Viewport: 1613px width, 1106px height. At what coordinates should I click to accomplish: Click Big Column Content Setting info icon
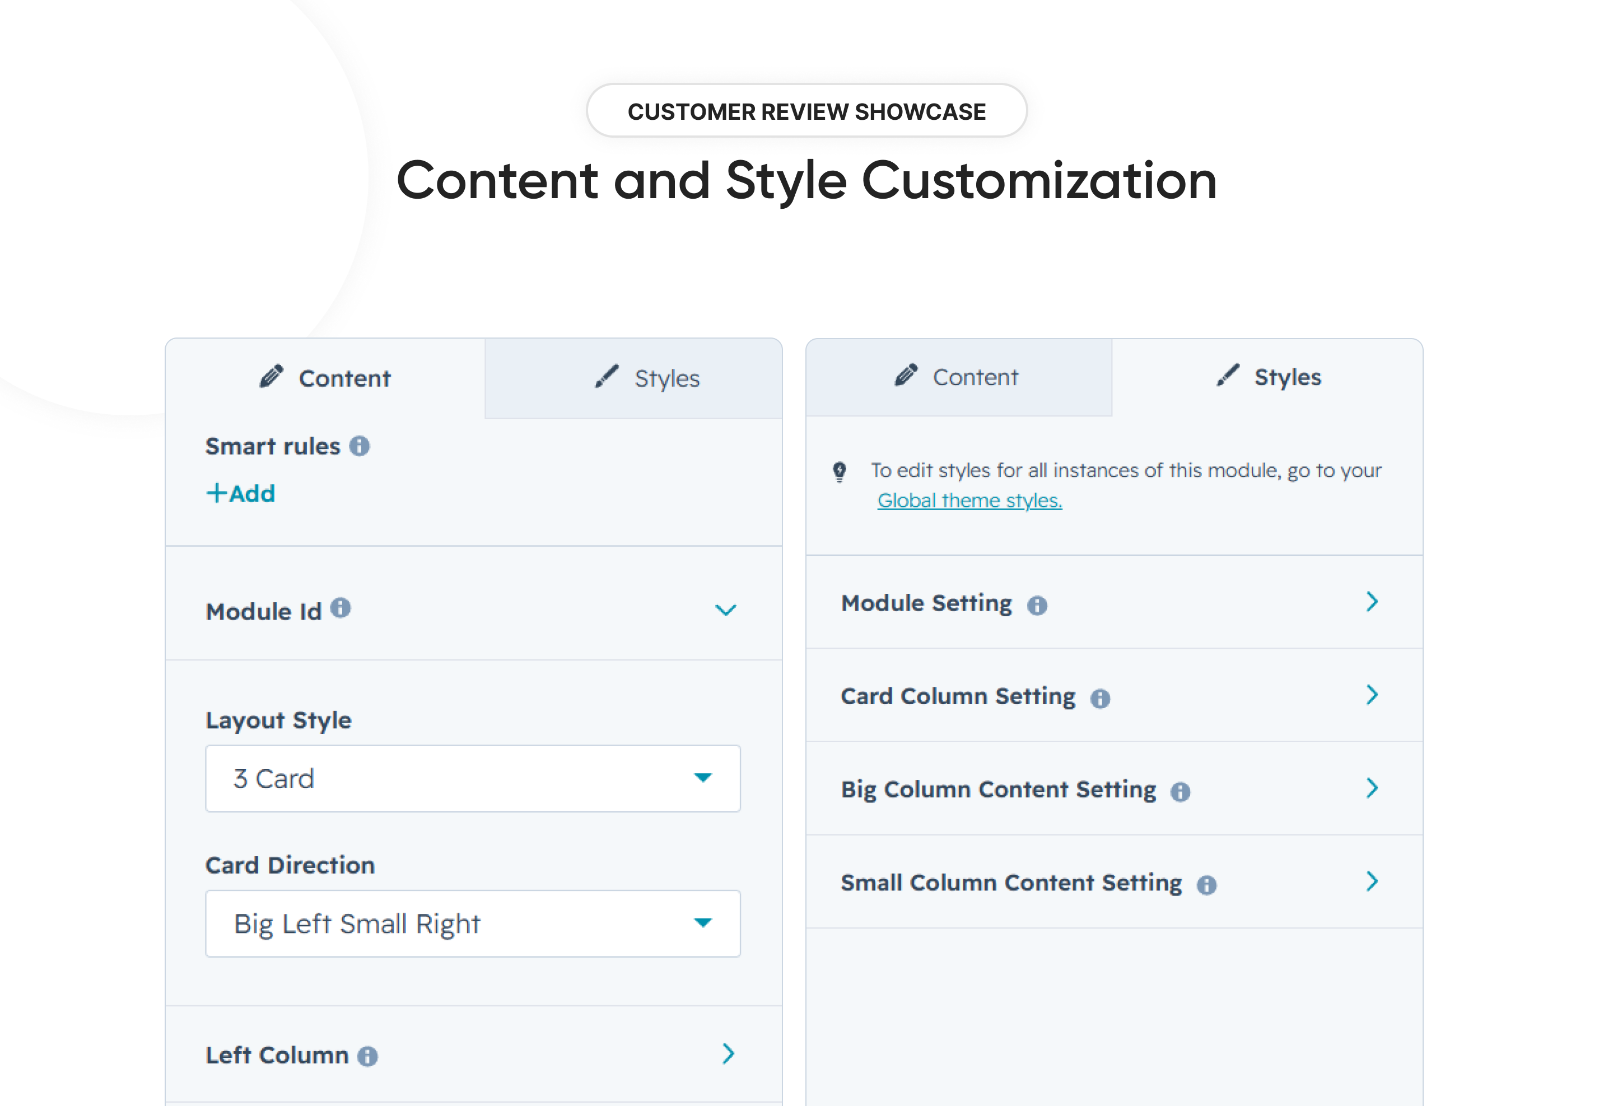1181,792
